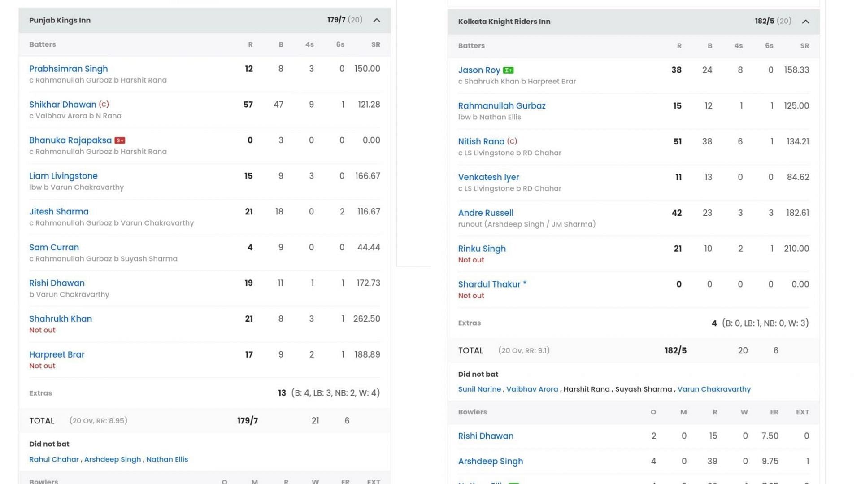Open Sunil Narine in Did not bat list
The image size is (861, 484).
click(x=479, y=389)
